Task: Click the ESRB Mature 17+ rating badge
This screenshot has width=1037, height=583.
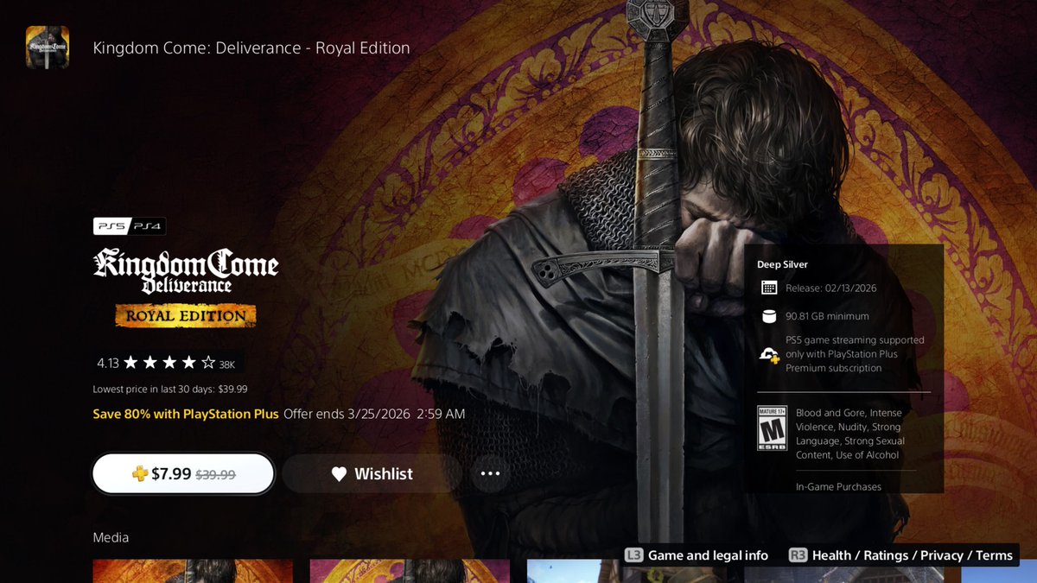Action: click(772, 429)
